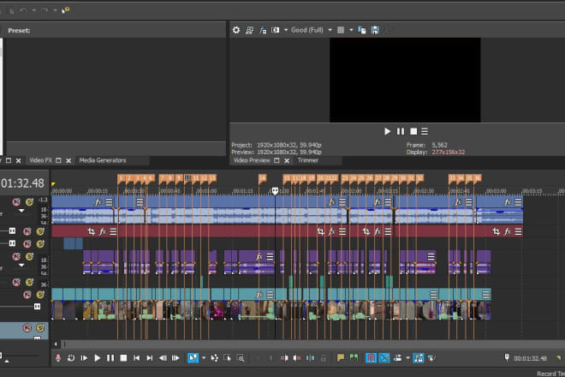The image size is (565, 377).
Task: Open the Good (Full) preview quality dropdown
Action: 330,30
